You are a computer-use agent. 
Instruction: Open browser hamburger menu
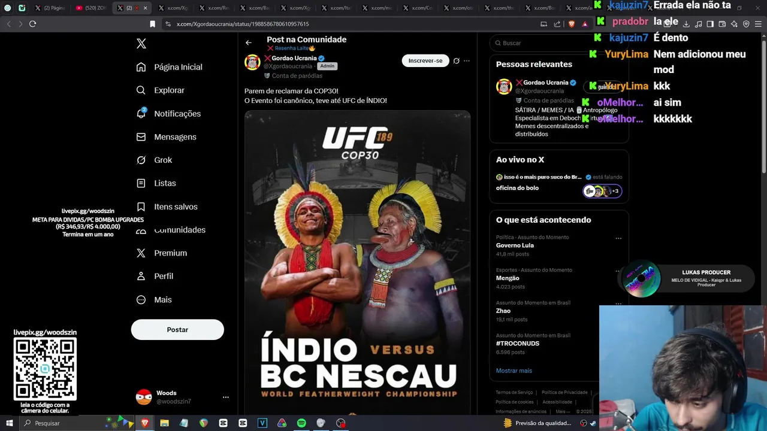coord(759,24)
